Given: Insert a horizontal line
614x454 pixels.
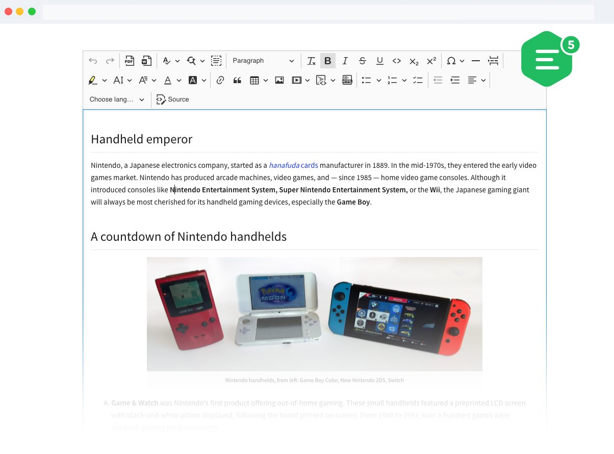Looking at the screenshot, I should click(x=476, y=61).
